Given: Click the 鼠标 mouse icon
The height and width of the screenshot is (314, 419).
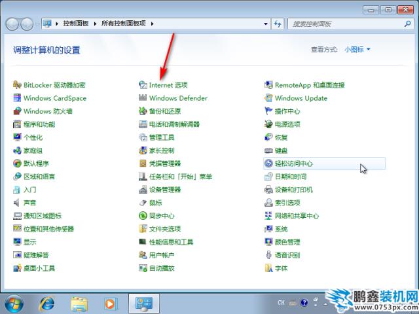Looking at the screenshot, I should coord(143,203).
